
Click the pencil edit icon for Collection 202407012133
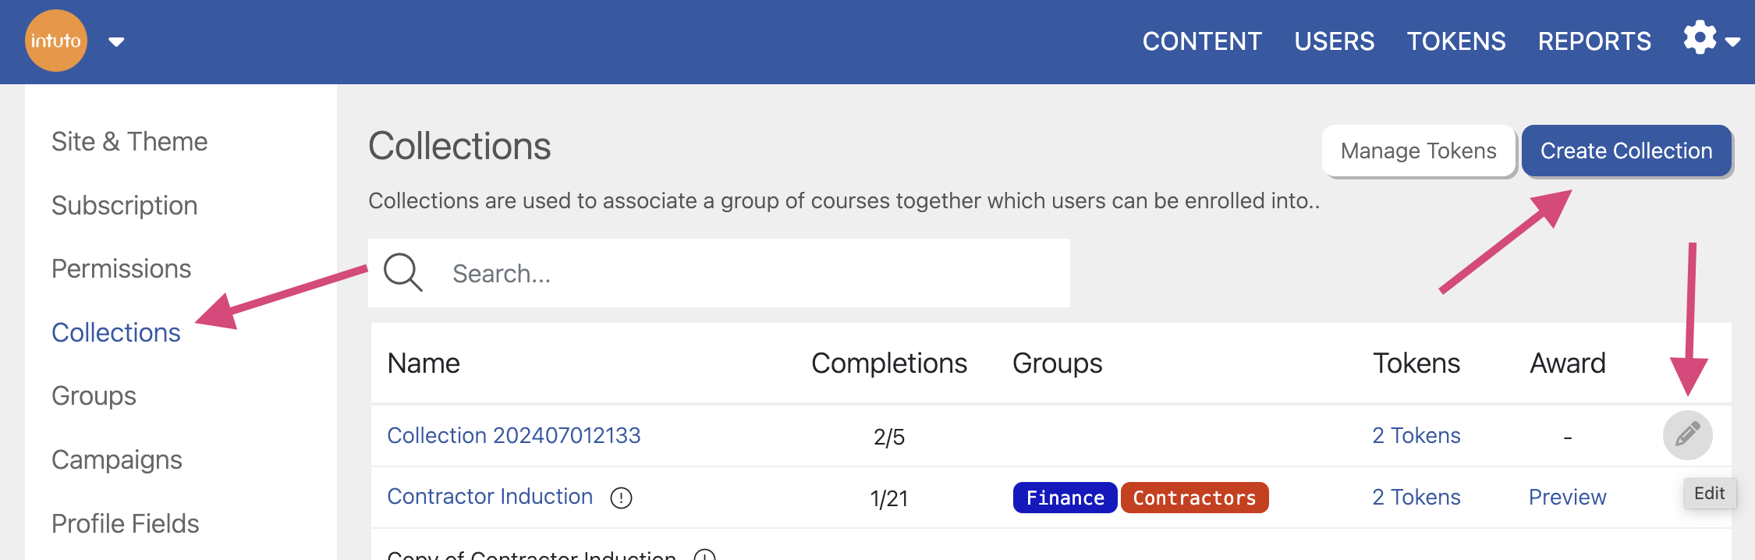[x=1687, y=434]
